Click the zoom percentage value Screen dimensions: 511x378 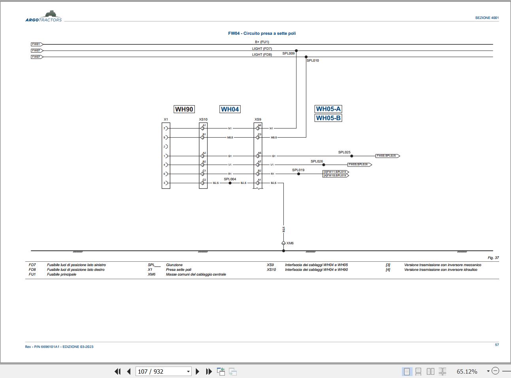[467, 371]
